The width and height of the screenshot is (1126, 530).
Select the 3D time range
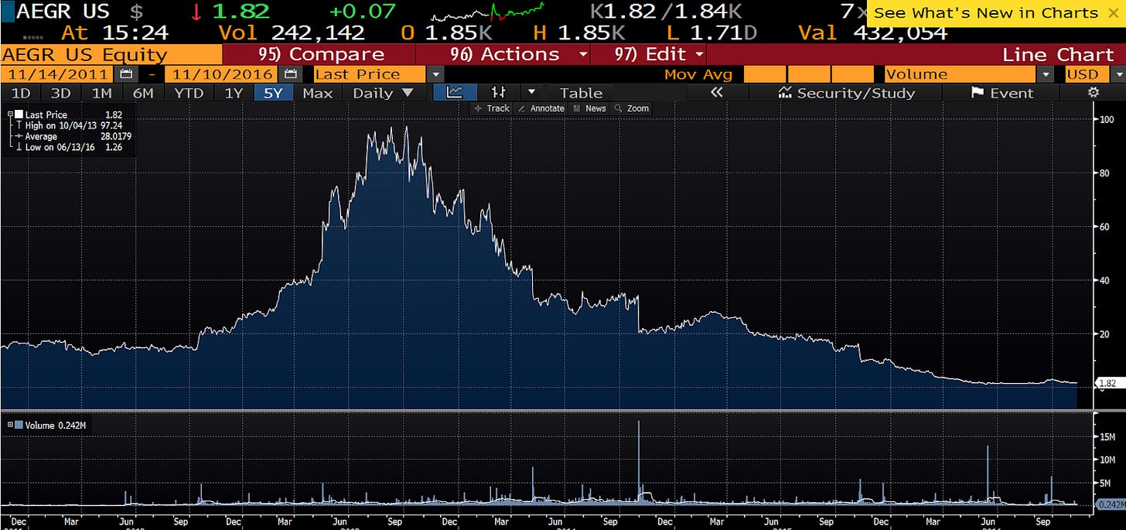(60, 93)
